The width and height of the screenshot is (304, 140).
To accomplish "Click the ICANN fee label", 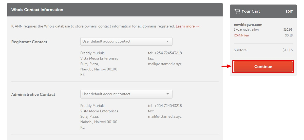I will tap(241, 35).
